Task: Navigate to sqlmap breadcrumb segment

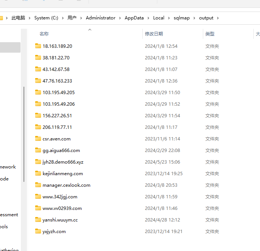Action: 182,18
